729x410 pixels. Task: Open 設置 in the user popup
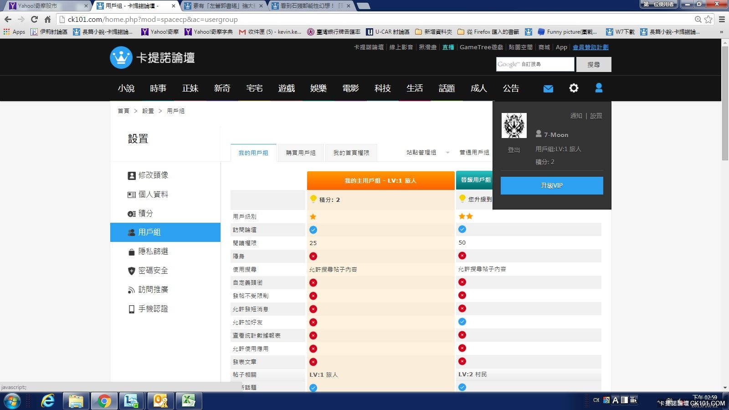(596, 116)
